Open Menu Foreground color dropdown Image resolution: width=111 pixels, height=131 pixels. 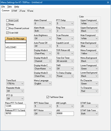[x=89, y=53]
